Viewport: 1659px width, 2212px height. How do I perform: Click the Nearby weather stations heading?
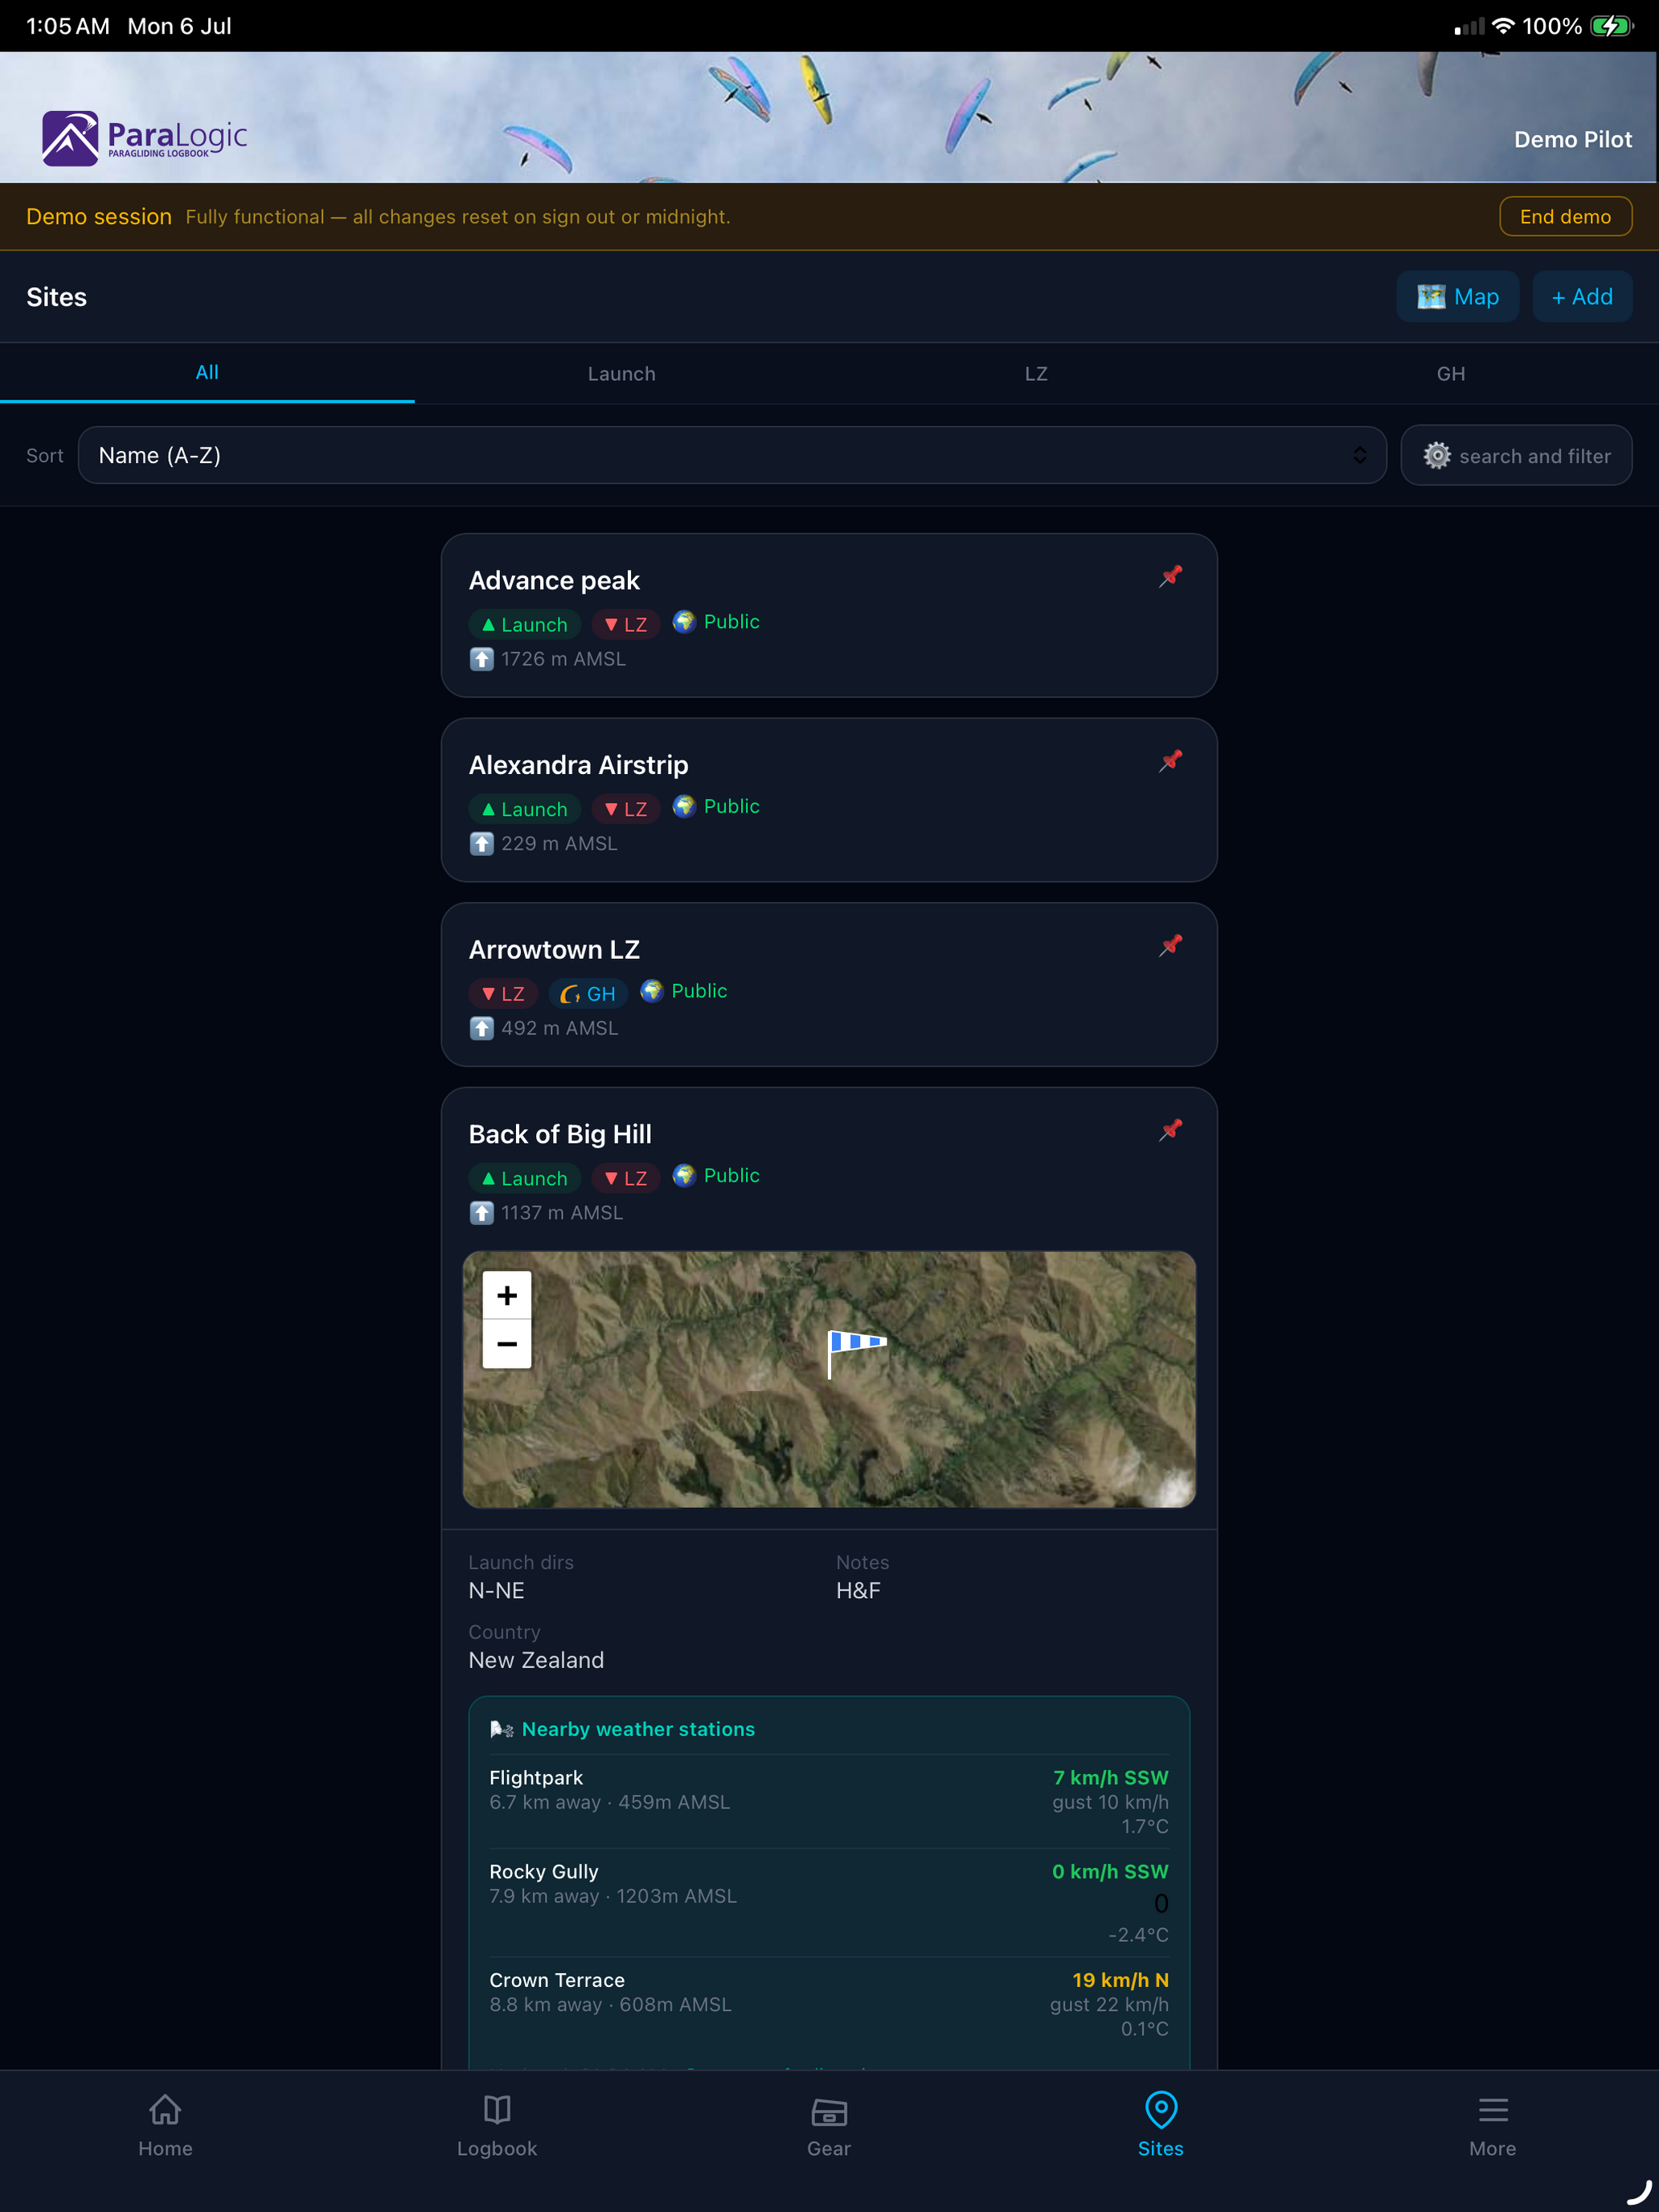[638, 1730]
